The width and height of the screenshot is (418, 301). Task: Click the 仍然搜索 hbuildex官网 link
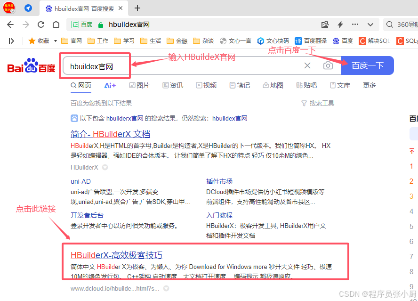[x=230, y=118]
